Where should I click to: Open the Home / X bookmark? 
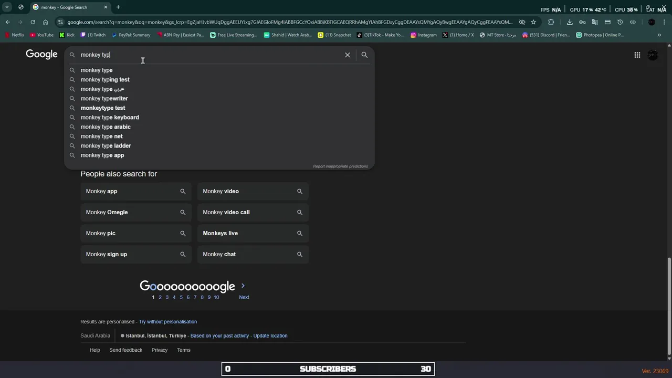(458, 35)
